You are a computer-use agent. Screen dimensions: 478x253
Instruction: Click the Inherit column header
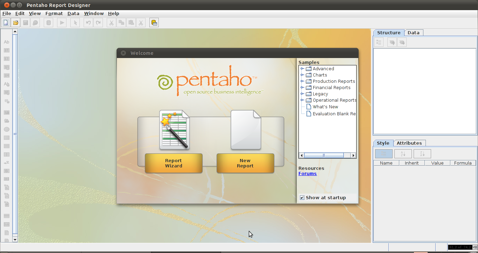412,163
